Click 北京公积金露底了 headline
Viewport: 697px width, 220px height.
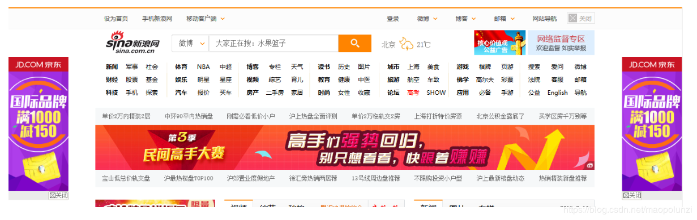click(501, 116)
